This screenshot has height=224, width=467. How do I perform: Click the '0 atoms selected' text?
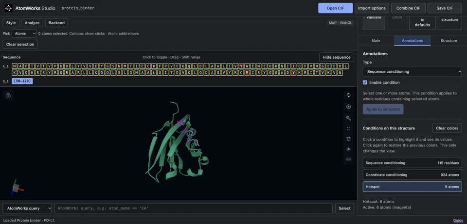53,33
